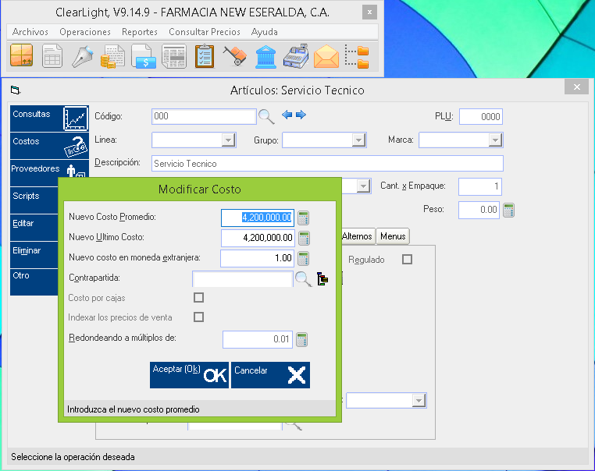Toggle Indexar los precios de venta checkbox
The image size is (595, 471).
[x=198, y=317]
